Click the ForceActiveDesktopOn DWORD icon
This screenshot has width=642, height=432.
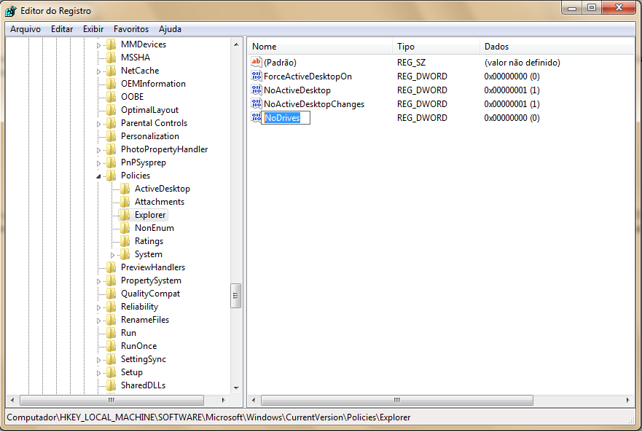(x=256, y=76)
